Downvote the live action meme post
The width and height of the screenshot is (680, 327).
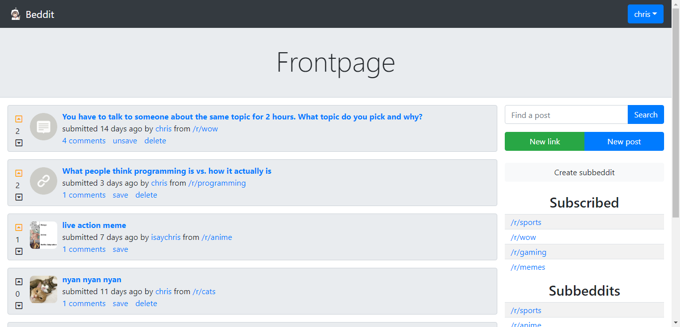(x=19, y=251)
